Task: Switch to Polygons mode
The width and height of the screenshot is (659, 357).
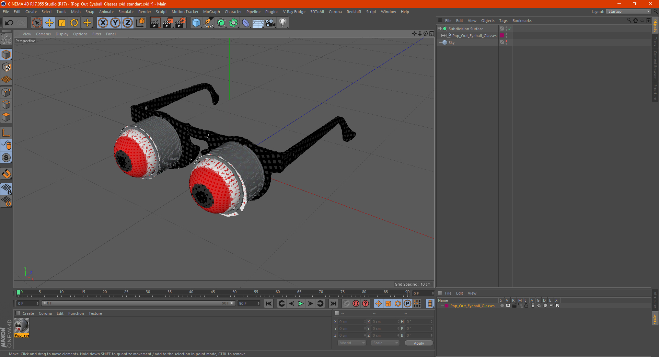Action: pos(6,117)
